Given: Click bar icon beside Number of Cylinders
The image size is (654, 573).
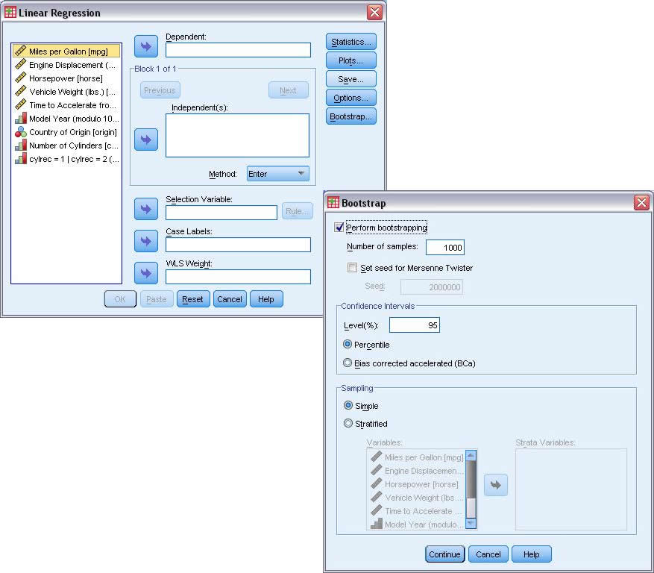Looking at the screenshot, I should tap(20, 145).
